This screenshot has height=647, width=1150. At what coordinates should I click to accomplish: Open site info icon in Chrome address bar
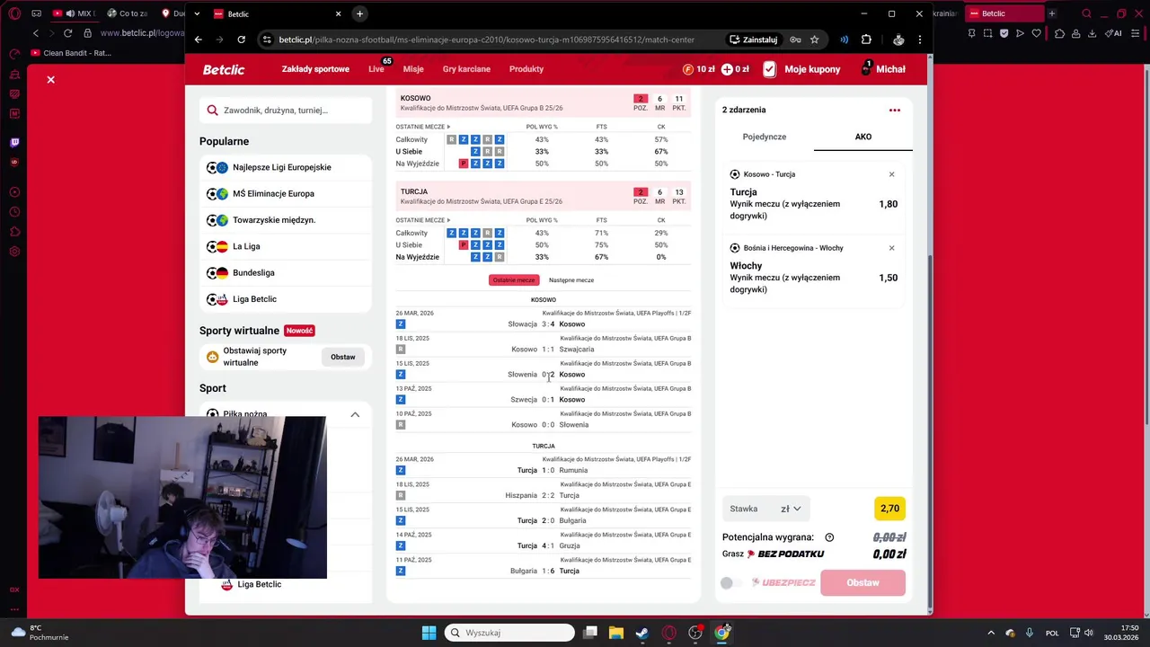pos(266,40)
